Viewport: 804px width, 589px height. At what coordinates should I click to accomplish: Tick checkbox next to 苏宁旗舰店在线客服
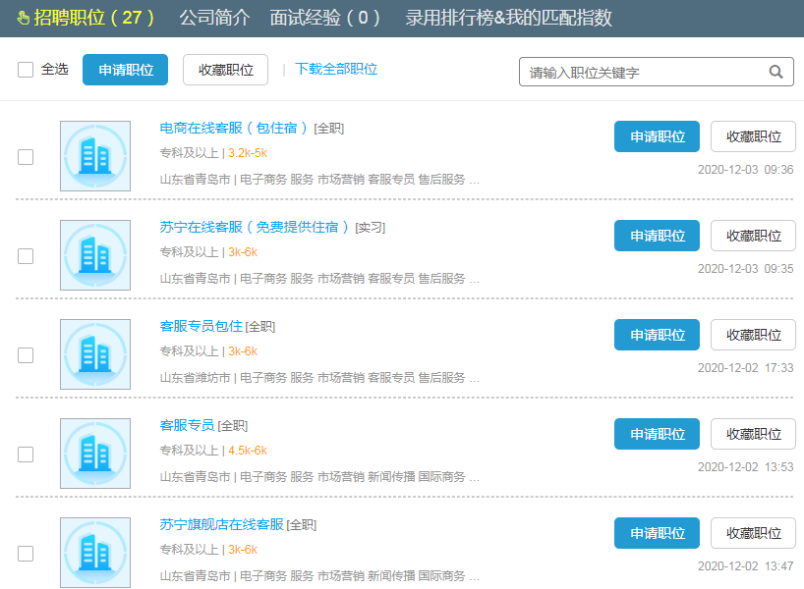click(26, 554)
